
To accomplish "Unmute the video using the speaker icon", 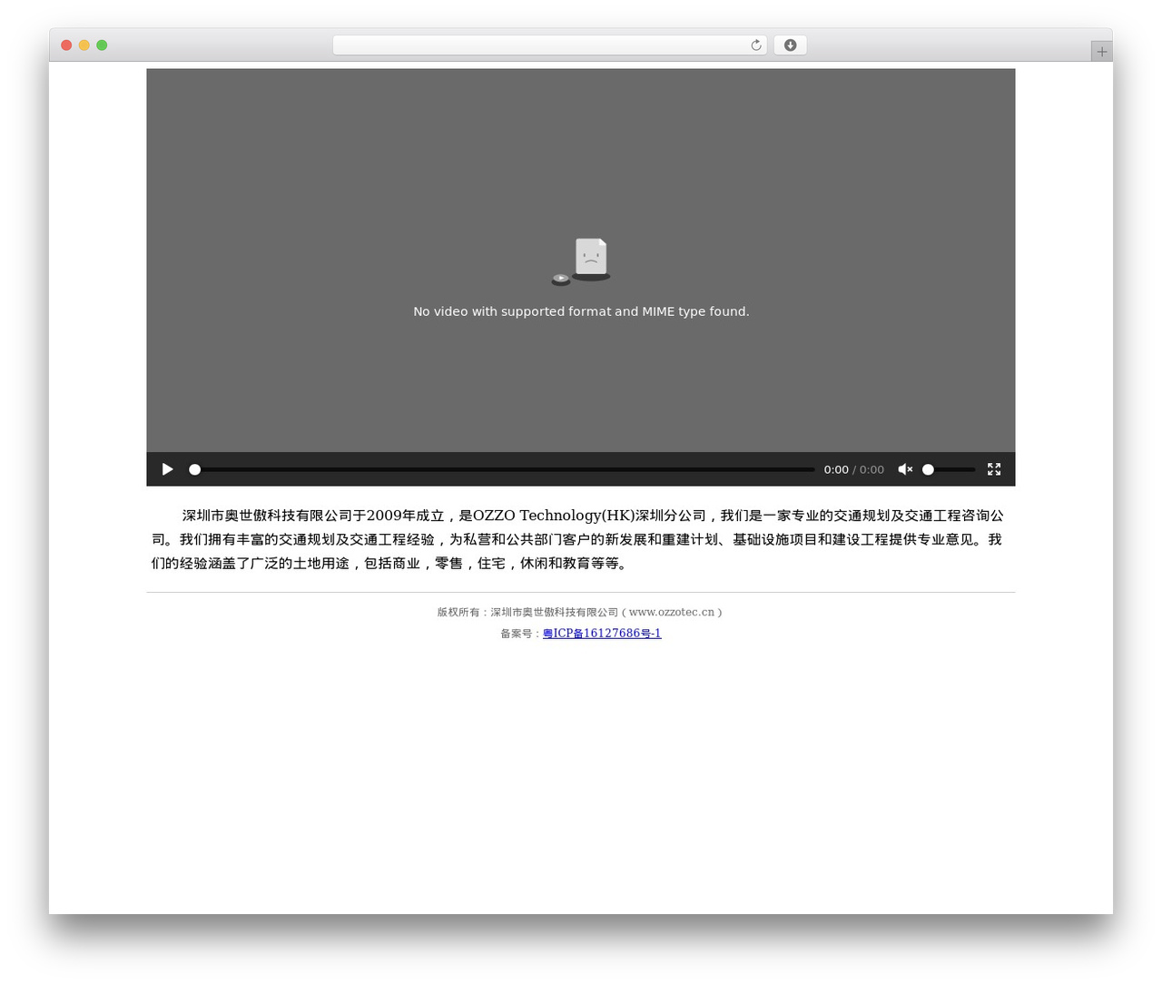I will point(905,469).
